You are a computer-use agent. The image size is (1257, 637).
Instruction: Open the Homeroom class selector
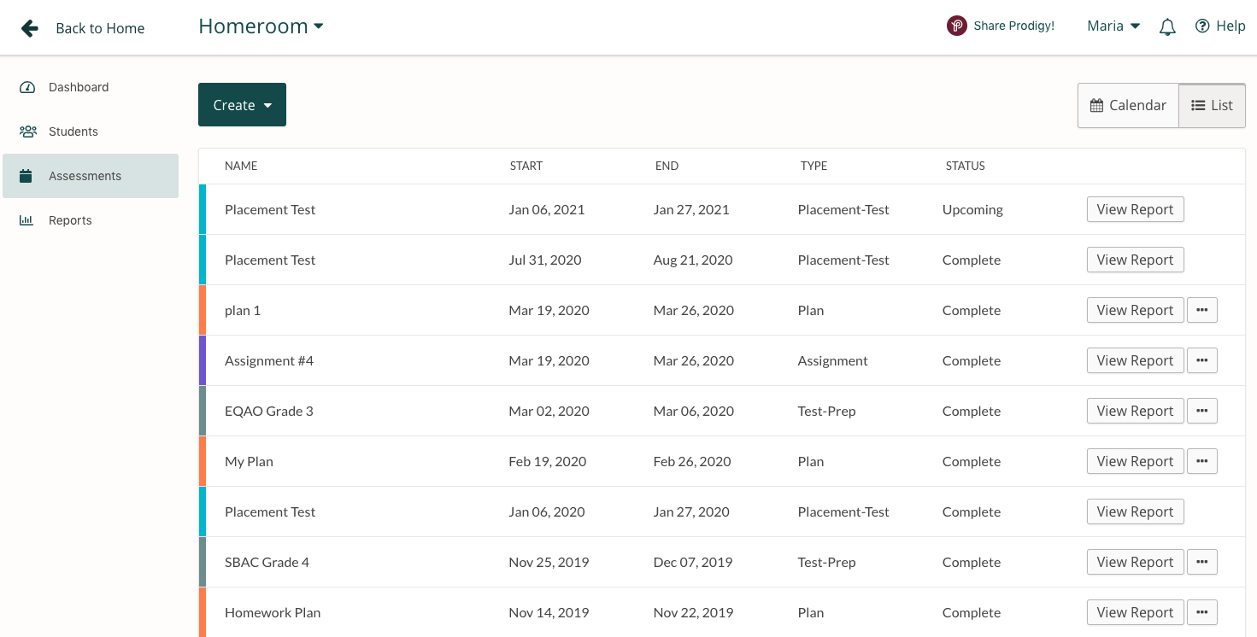tap(261, 26)
